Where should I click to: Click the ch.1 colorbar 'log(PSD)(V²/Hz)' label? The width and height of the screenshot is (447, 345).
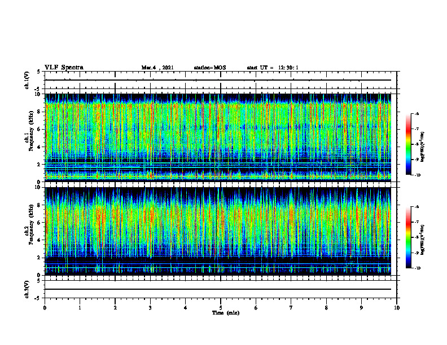(423, 147)
